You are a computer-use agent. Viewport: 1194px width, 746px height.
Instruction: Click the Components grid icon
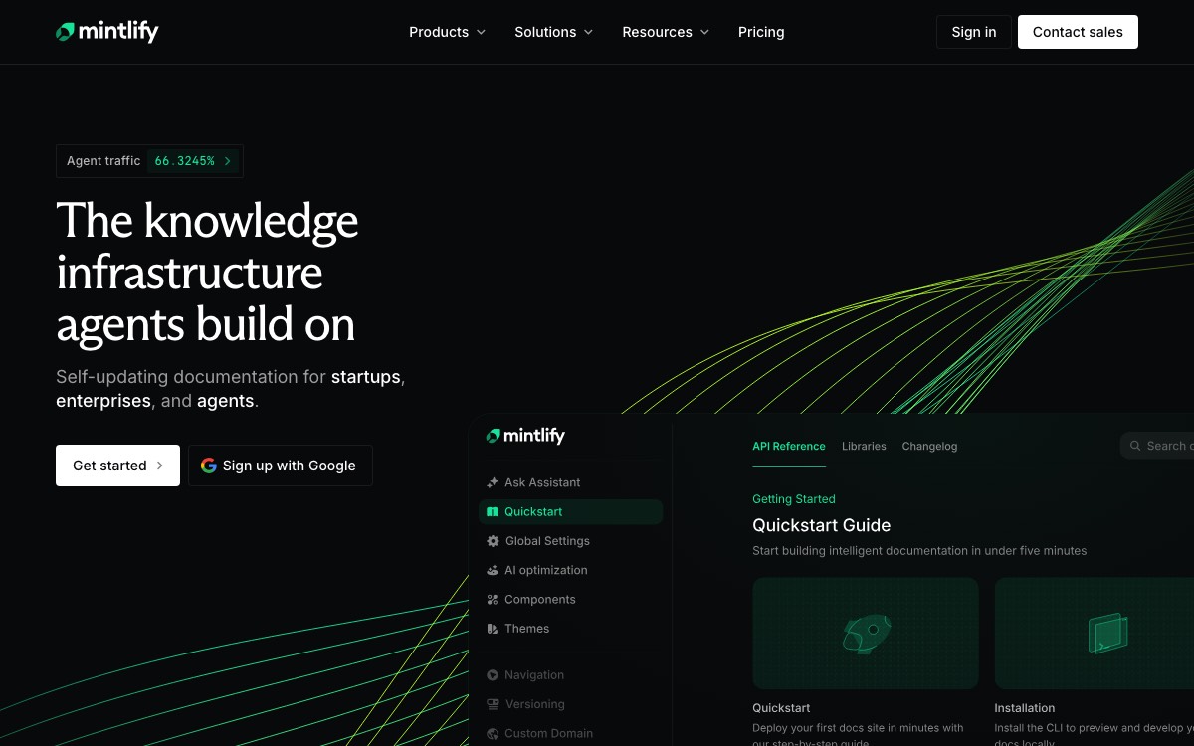pyautogui.click(x=493, y=599)
